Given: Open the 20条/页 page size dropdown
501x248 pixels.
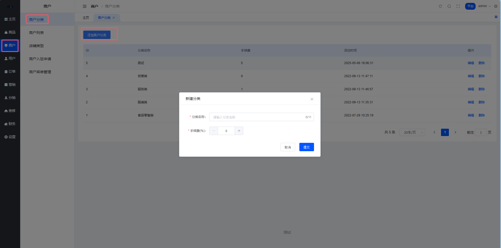Looking at the screenshot, I should pyautogui.click(x=412, y=132).
